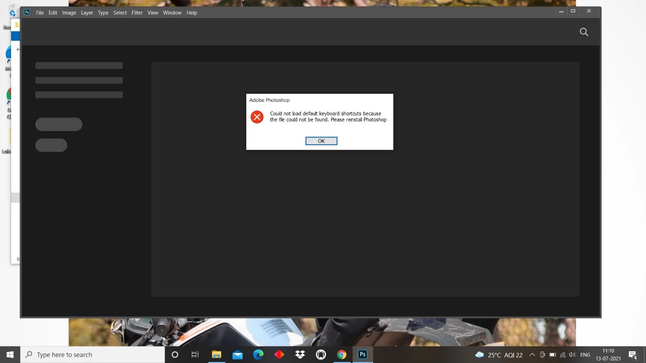This screenshot has height=363, width=646.
Task: Open the white hexagon app on the taskbar
Action: click(x=321, y=354)
